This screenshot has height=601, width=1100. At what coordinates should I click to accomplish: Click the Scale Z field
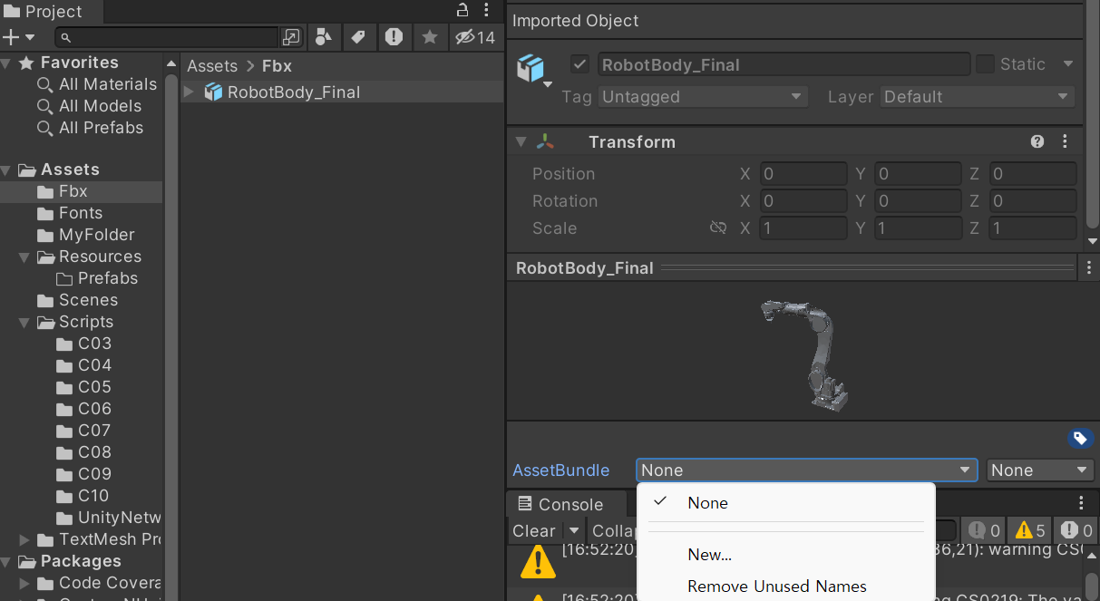pos(1033,228)
